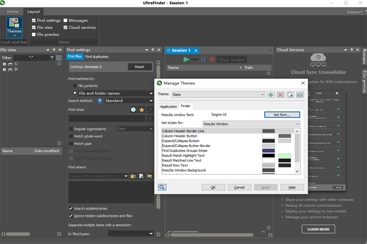Click the green Result Match Highlight Text swatch

[x=284, y=156]
